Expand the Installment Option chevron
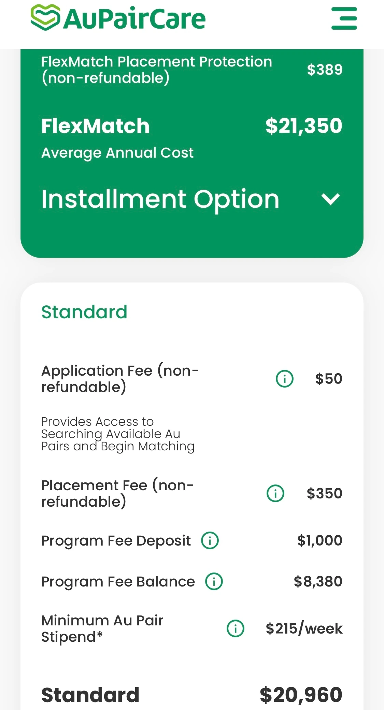 coord(331,199)
